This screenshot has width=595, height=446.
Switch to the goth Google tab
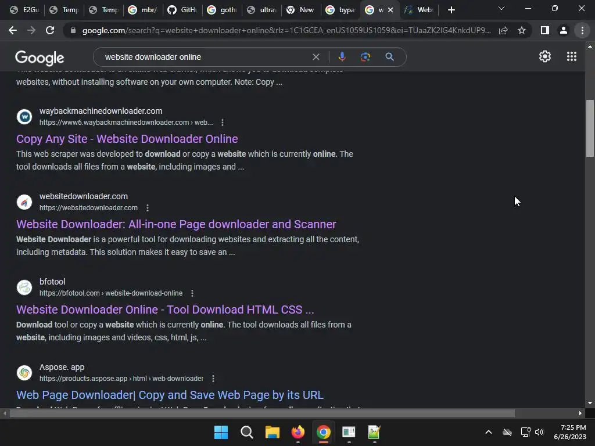click(x=222, y=10)
